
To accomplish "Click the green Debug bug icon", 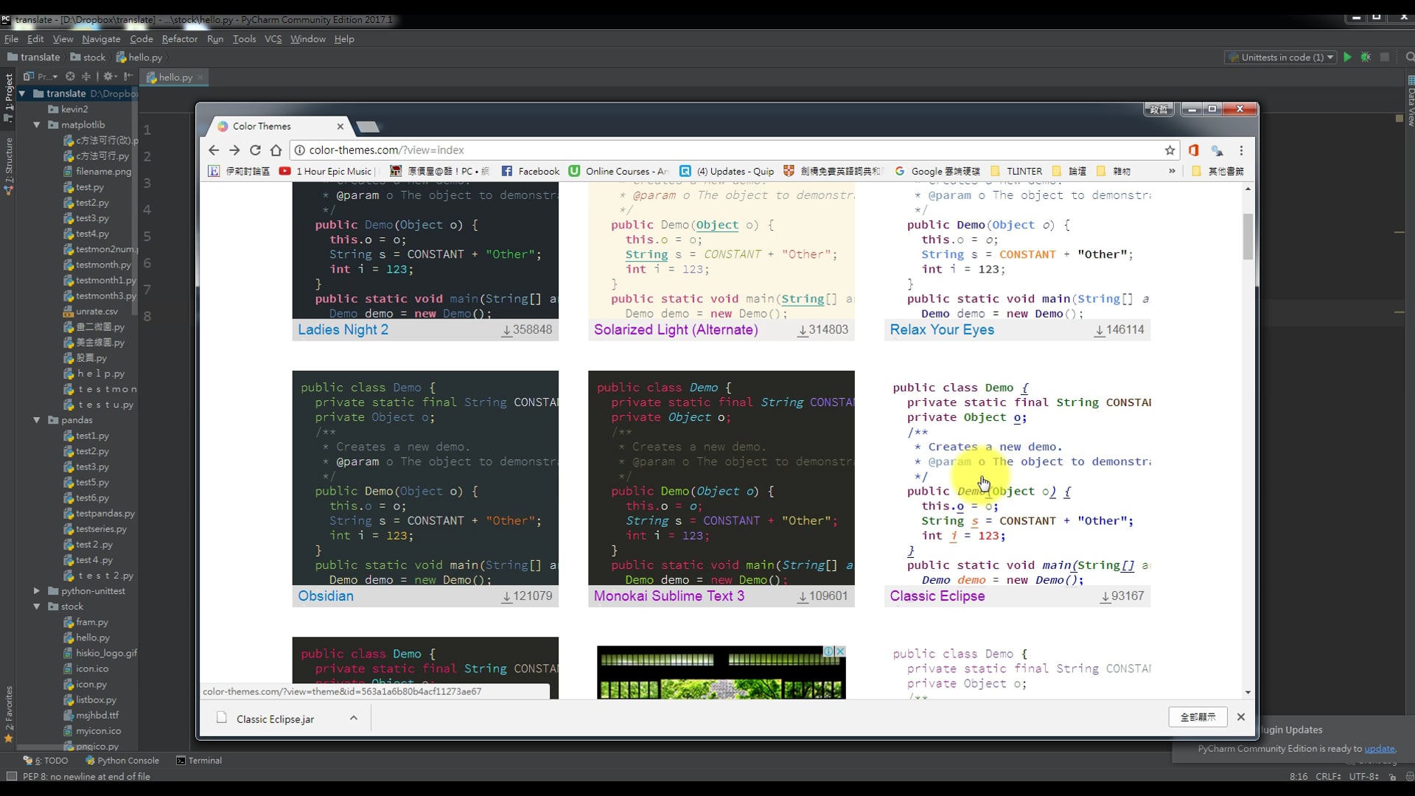I will click(1366, 57).
